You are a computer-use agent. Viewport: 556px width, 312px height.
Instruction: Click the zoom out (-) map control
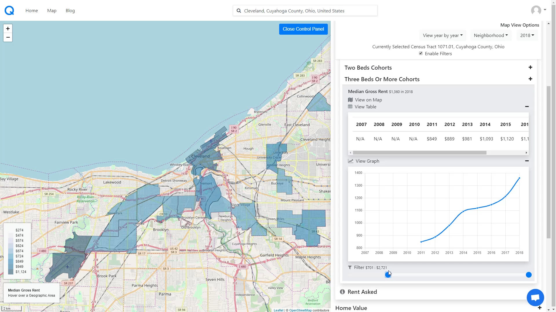(8, 37)
